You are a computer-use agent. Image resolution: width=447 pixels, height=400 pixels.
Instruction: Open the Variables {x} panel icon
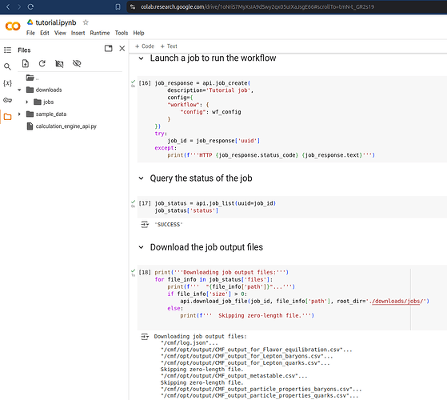7,83
